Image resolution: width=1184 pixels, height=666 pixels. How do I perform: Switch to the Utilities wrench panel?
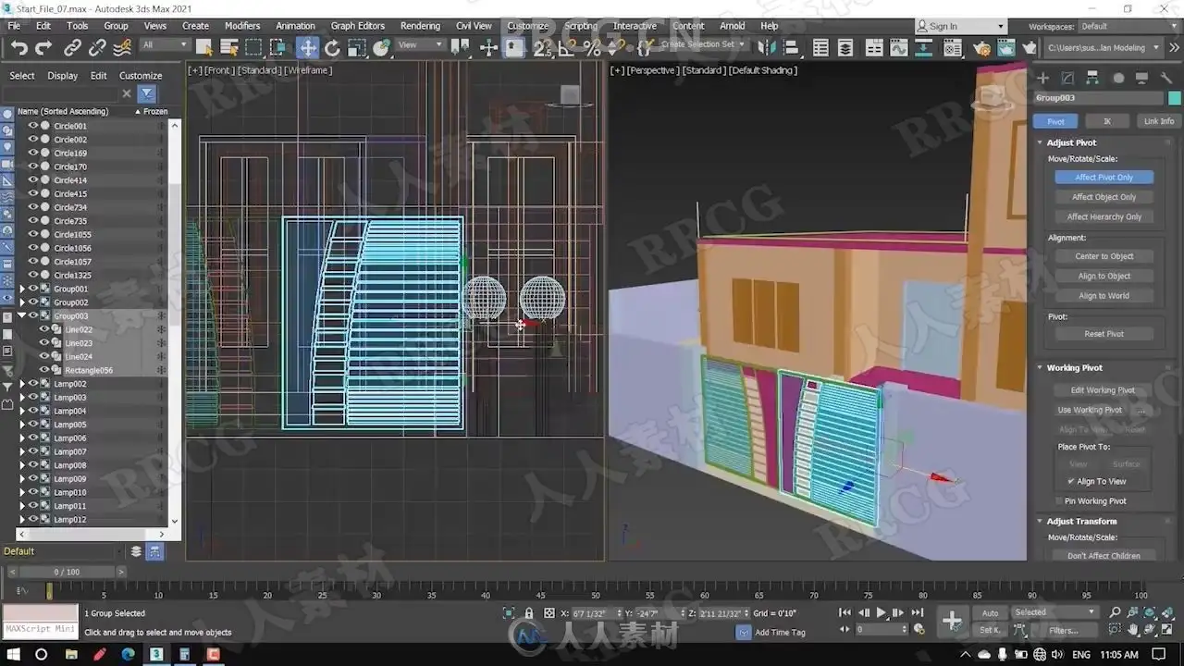pos(1166,79)
